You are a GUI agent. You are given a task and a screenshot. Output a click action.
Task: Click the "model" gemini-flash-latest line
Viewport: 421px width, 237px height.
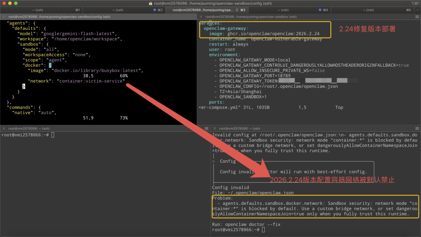click(x=67, y=34)
